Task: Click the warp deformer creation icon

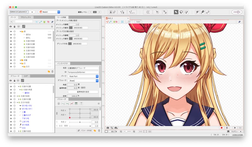Action: click(148, 12)
